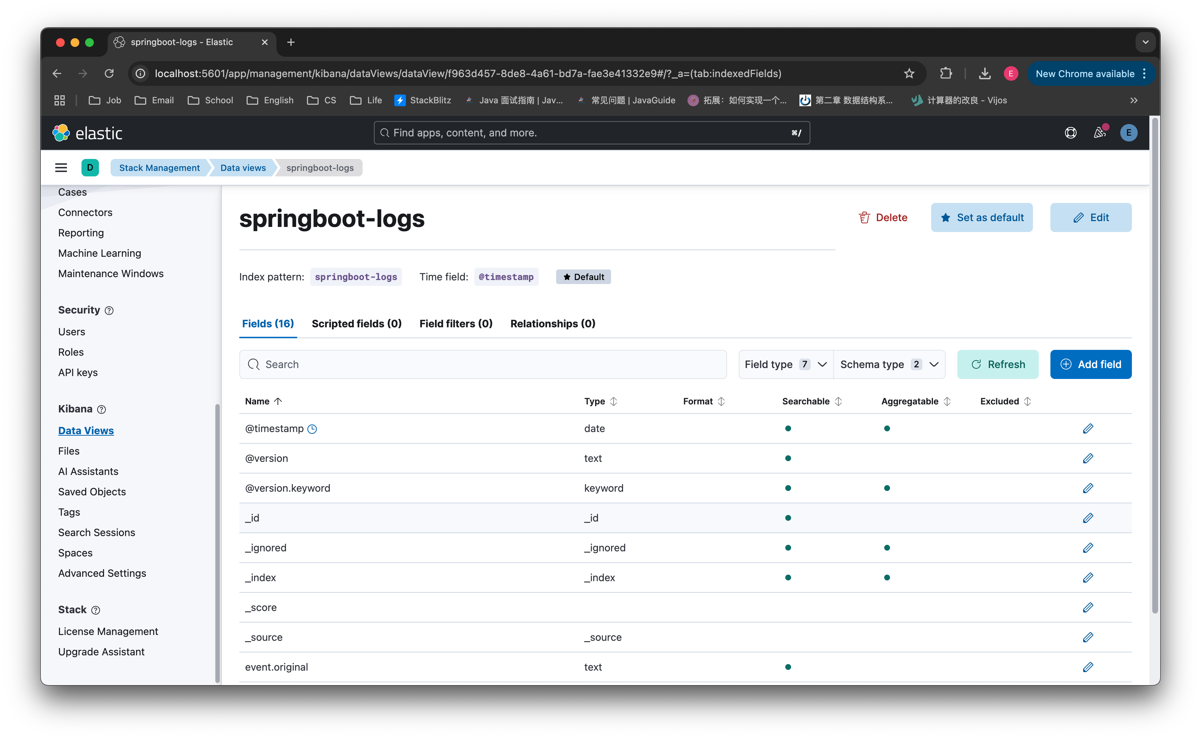
Task: Click the edit pencil for _index field
Action: point(1088,578)
